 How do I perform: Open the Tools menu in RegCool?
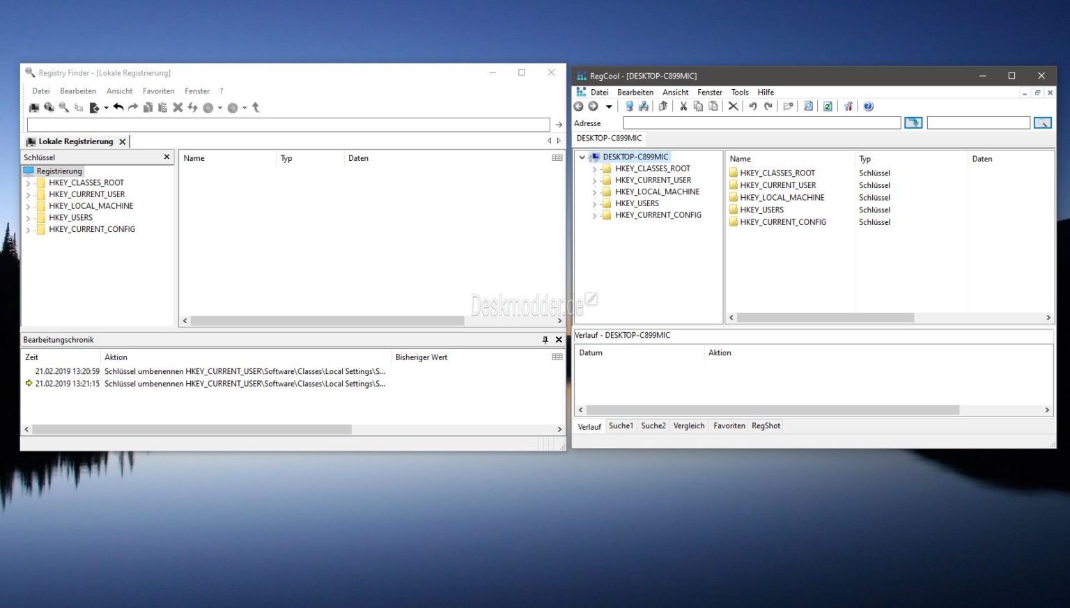point(739,92)
